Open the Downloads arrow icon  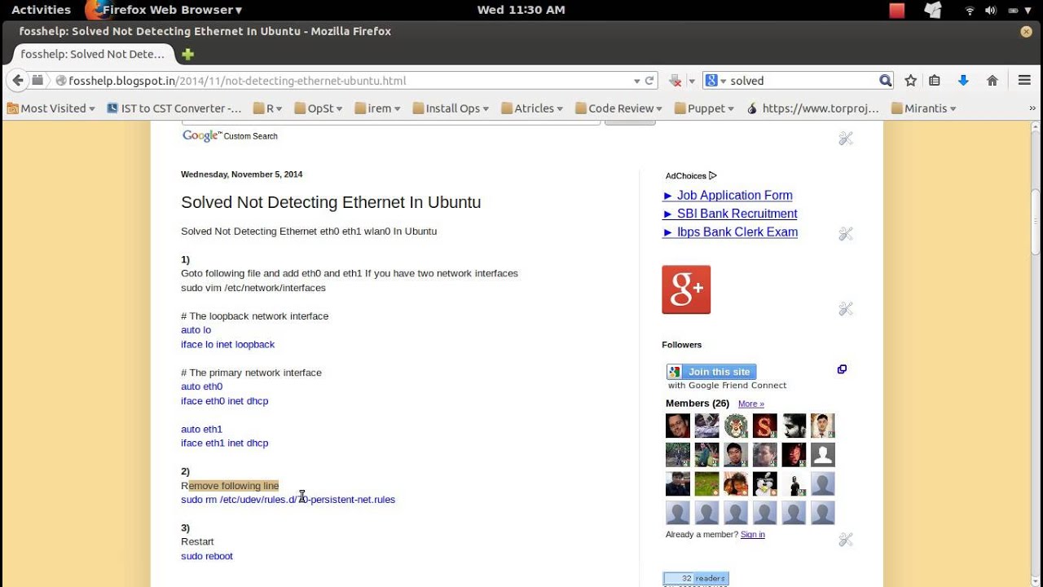point(963,81)
